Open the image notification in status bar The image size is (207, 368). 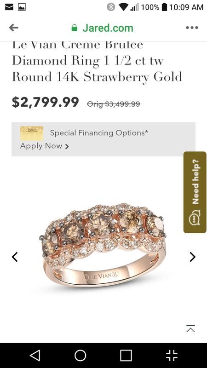pyautogui.click(x=22, y=7)
